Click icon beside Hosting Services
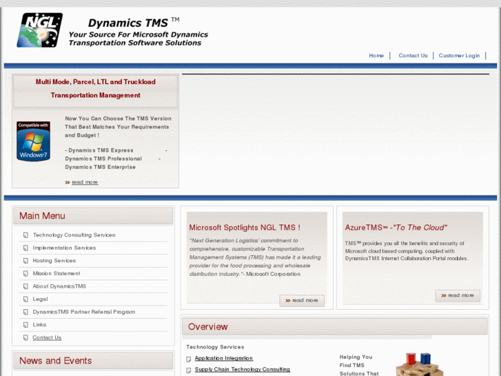The width and height of the screenshot is (501, 376). (25, 261)
